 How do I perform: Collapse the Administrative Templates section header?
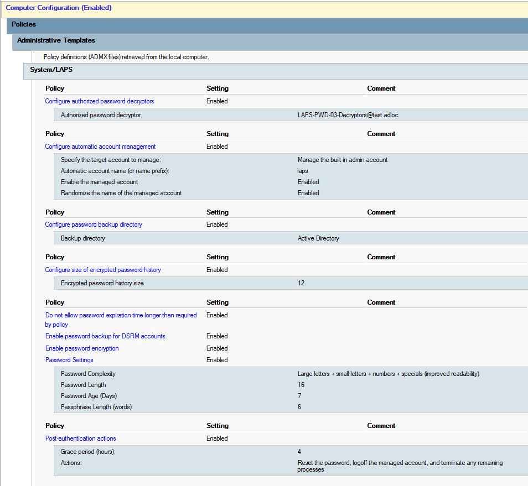[56, 41]
